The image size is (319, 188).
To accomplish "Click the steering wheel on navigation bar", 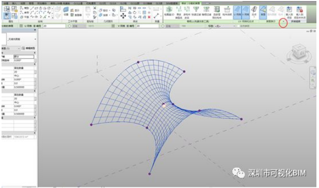I will (x=313, y=72).
